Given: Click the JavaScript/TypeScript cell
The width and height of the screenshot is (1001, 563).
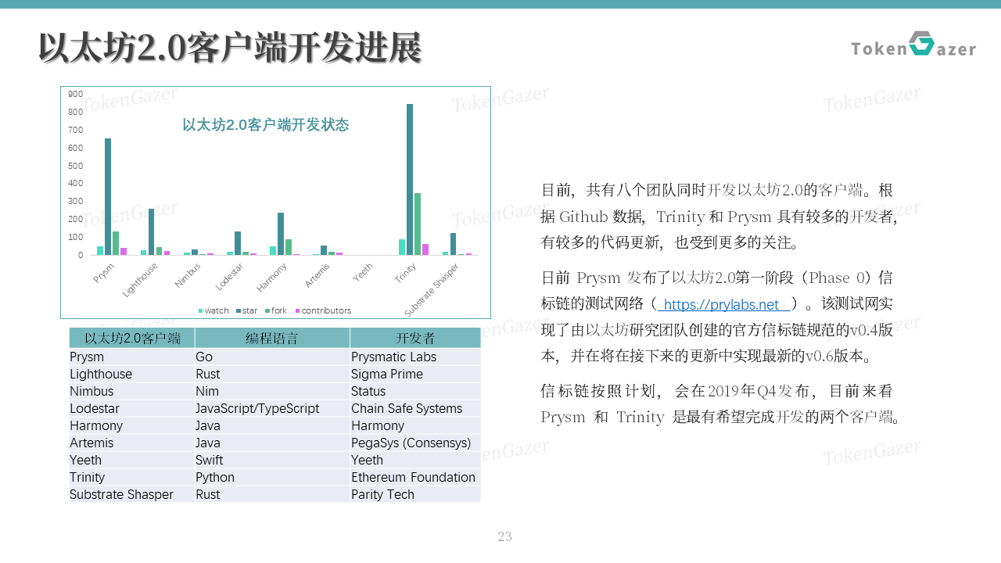Looking at the screenshot, I should (x=272, y=408).
